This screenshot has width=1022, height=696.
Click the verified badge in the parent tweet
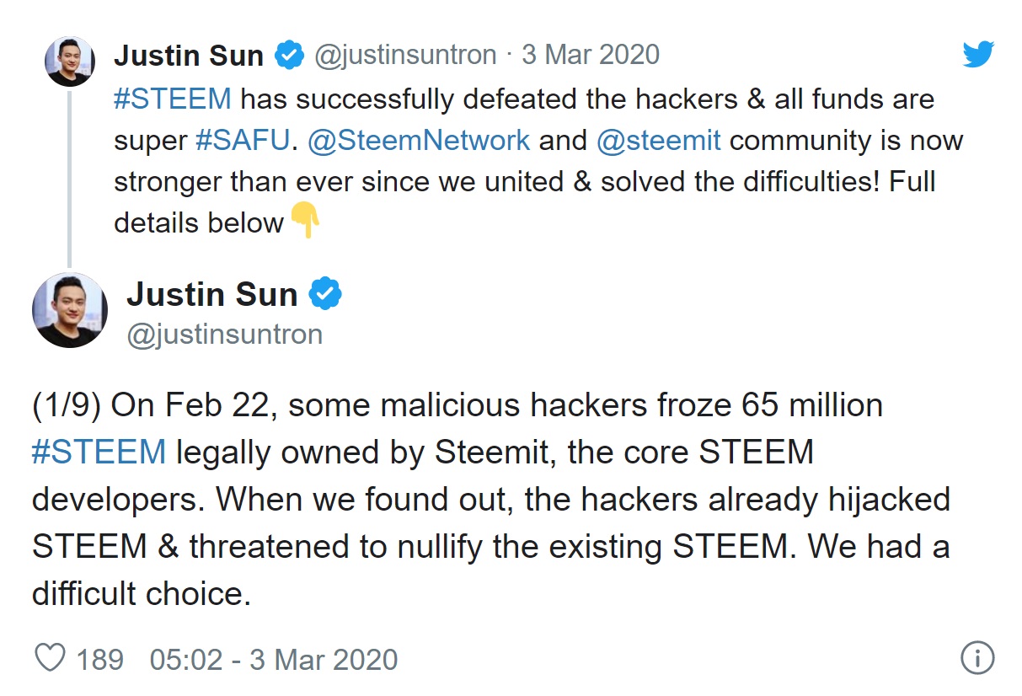[290, 56]
